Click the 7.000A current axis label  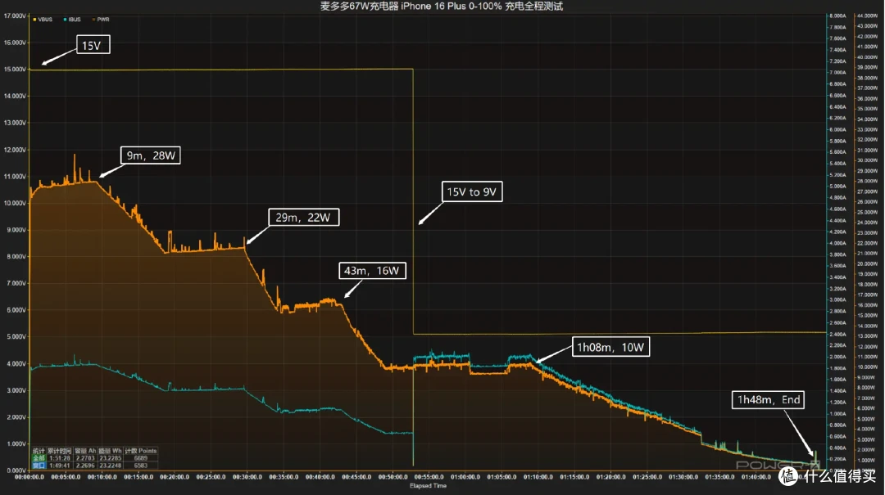click(838, 72)
